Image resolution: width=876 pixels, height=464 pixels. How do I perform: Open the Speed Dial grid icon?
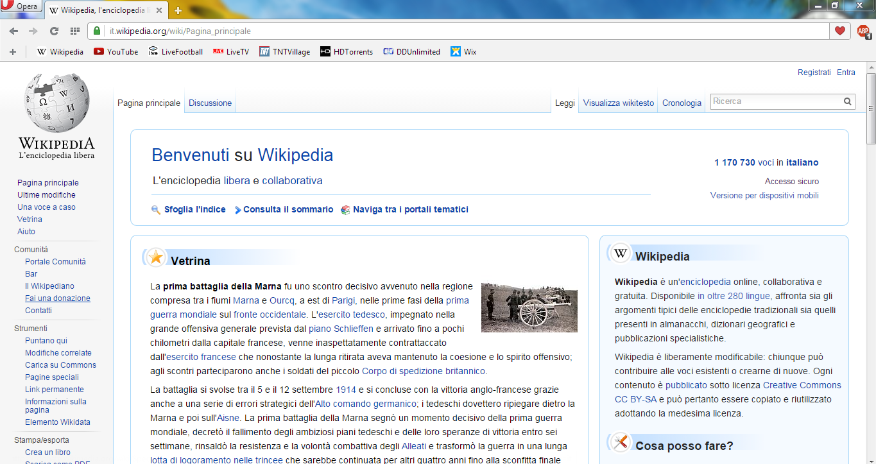(x=75, y=31)
